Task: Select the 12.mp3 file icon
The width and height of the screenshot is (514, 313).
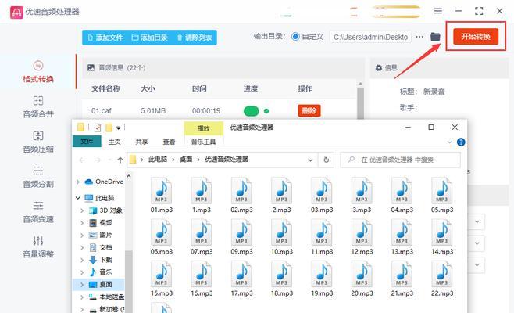Action: pos(362,232)
